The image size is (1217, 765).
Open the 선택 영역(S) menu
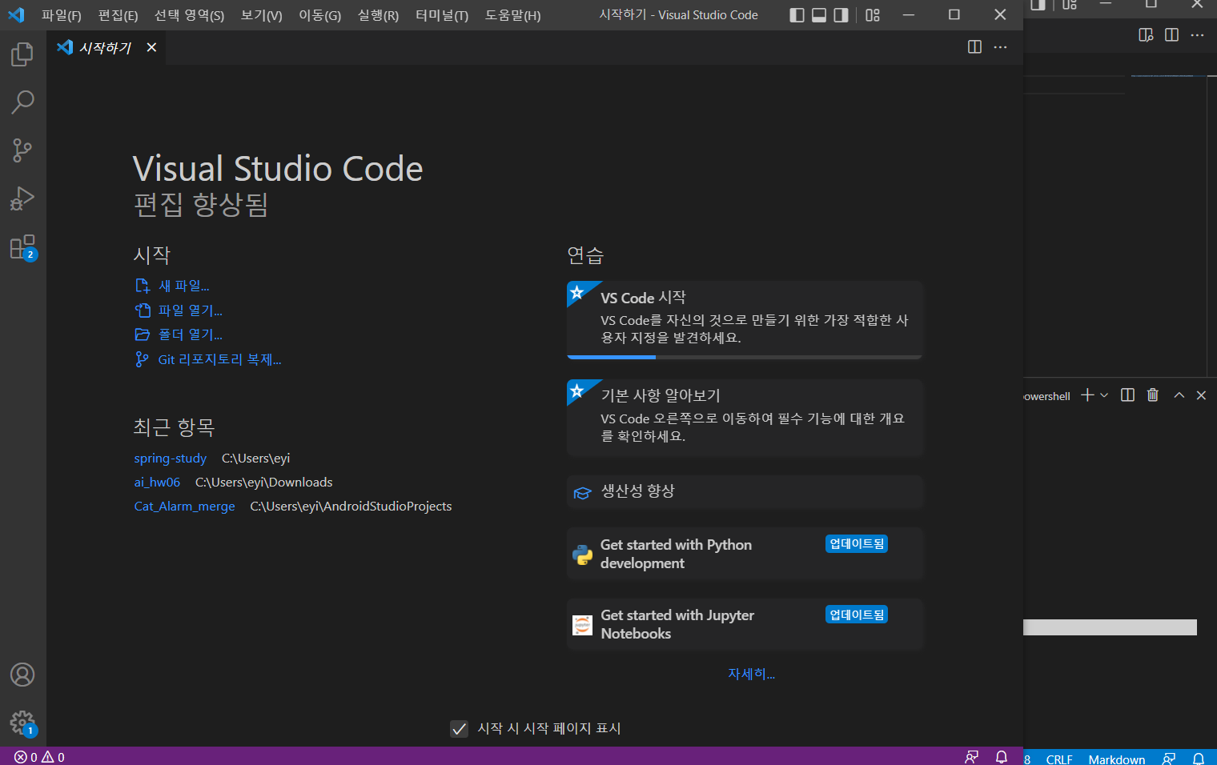tap(189, 15)
